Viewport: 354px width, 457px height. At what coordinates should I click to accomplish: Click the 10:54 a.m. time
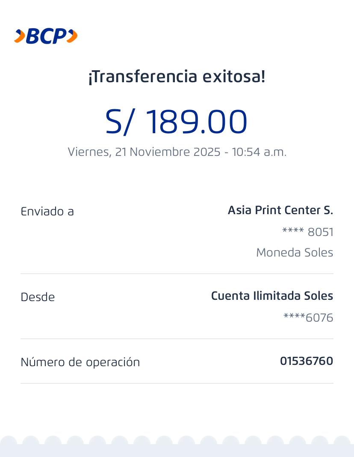(259, 152)
